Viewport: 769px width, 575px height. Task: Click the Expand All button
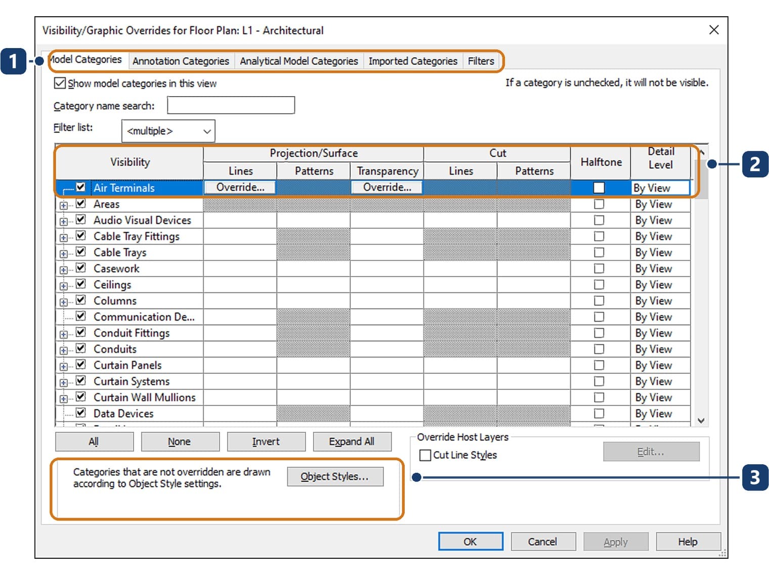point(352,441)
